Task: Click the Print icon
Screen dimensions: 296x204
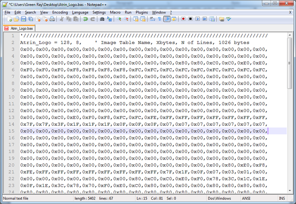Action: [x=52, y=19]
